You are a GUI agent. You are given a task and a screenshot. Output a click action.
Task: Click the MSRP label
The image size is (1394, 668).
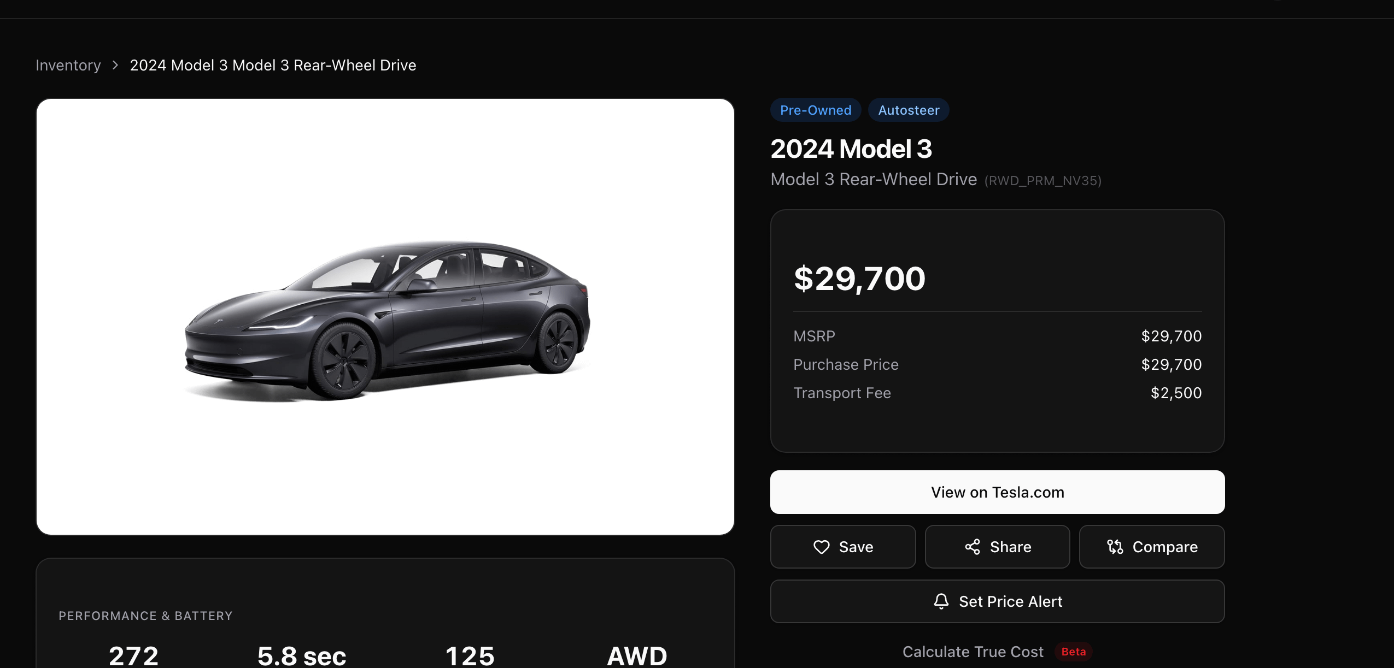814,336
